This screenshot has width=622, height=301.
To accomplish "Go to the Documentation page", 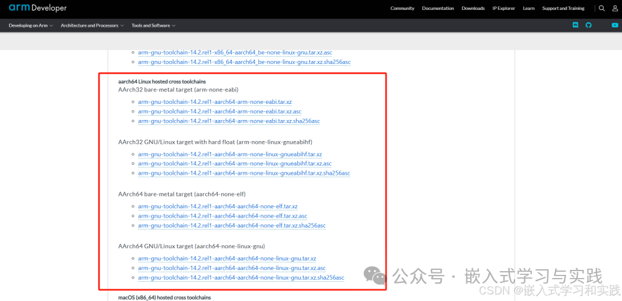I will coord(438,8).
